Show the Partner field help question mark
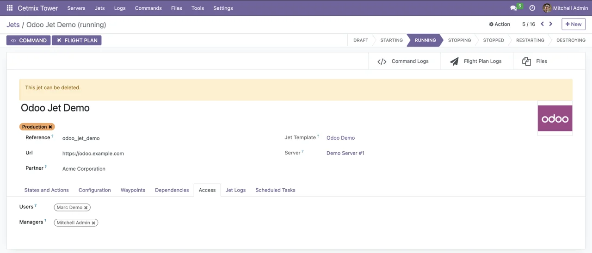Viewport: 592px width, 253px height. pos(46,167)
